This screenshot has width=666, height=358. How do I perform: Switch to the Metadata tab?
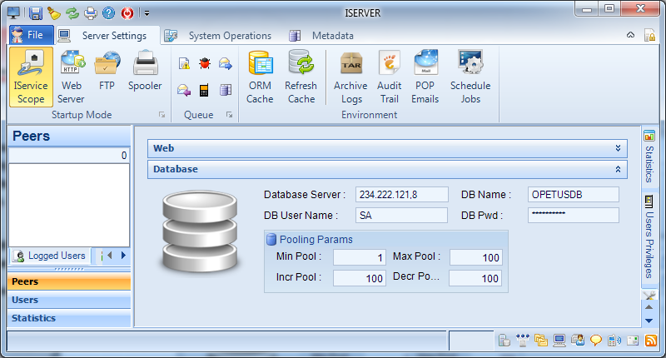(321, 36)
